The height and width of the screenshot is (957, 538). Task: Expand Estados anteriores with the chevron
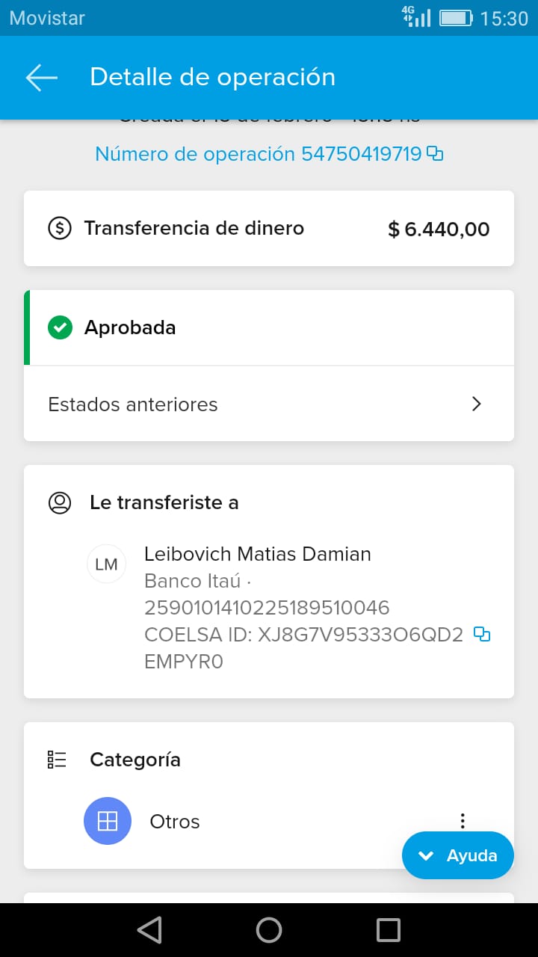click(477, 404)
